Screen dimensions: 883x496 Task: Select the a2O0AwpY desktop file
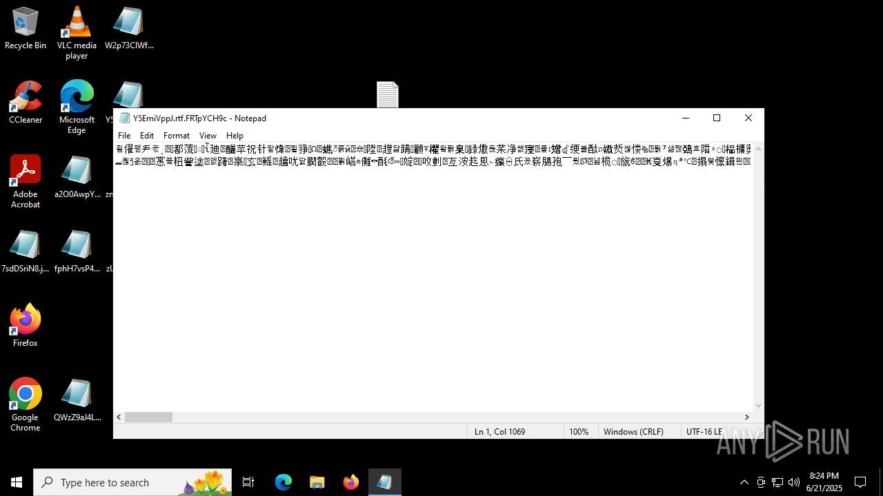click(77, 177)
